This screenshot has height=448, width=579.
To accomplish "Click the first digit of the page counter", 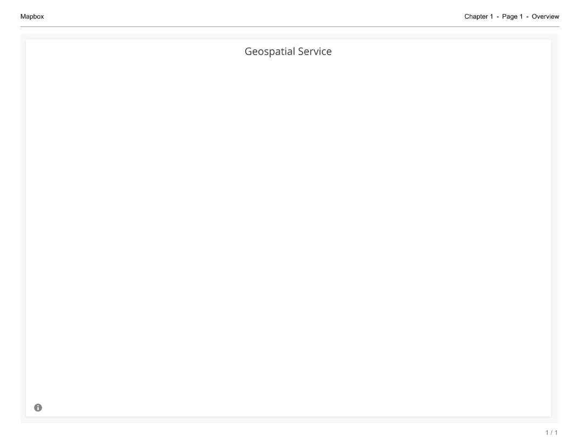I will 547,433.
